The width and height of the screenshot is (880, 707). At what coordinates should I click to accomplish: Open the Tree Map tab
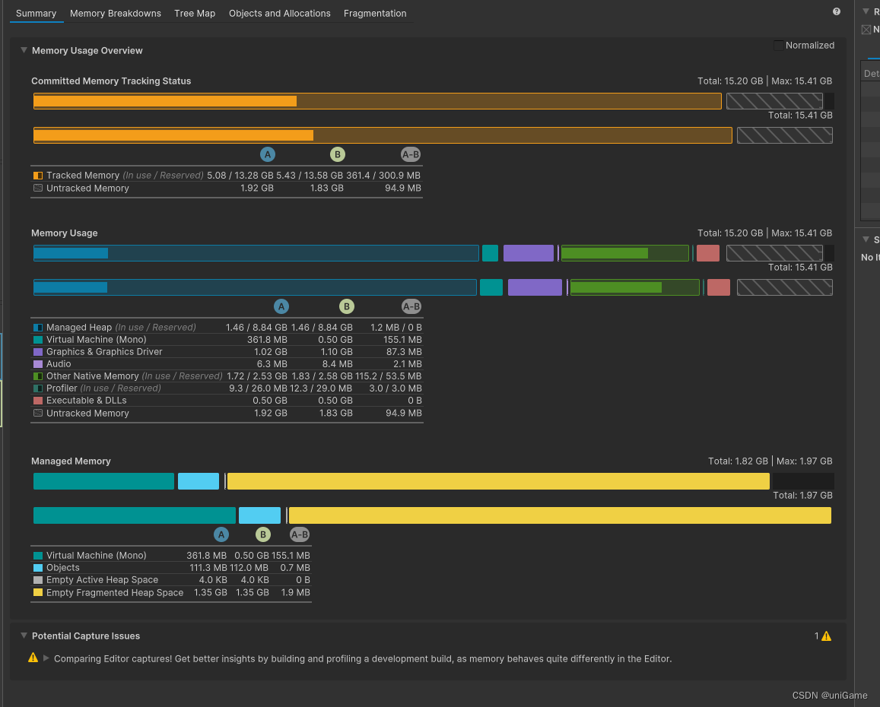click(x=195, y=14)
